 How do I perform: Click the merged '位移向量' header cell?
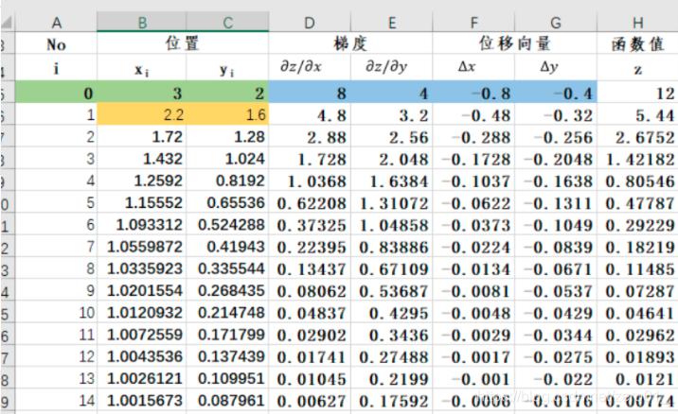[x=514, y=43]
